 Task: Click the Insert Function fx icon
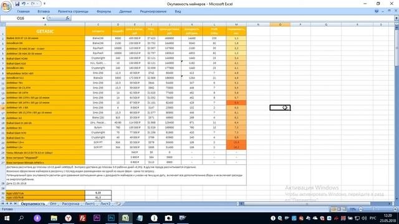(67, 18)
